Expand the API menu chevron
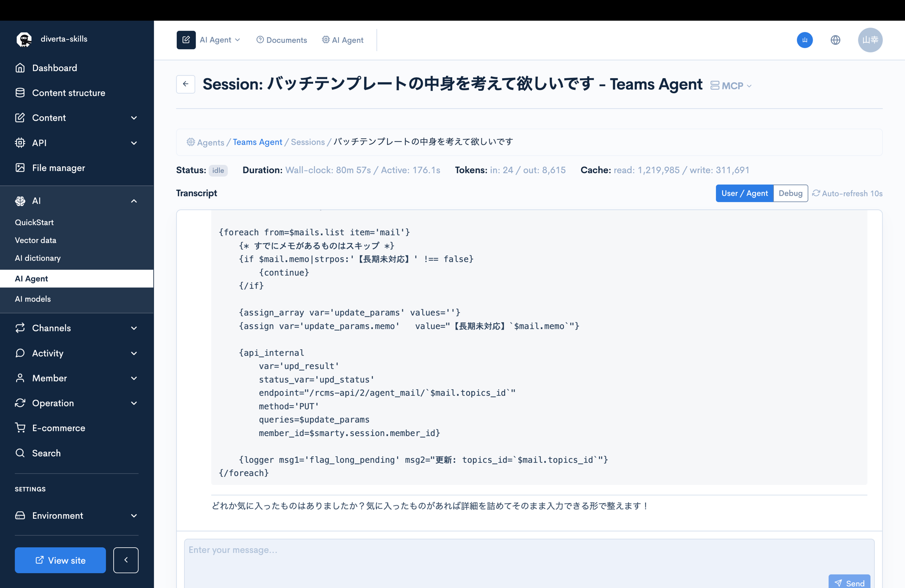Image resolution: width=905 pixels, height=588 pixels. point(134,143)
